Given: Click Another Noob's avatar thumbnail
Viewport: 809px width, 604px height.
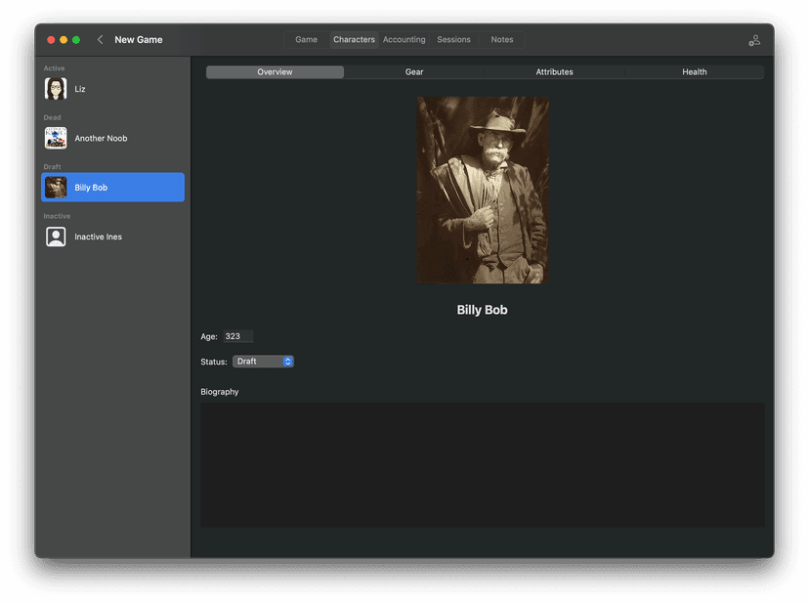Looking at the screenshot, I should pos(56,139).
